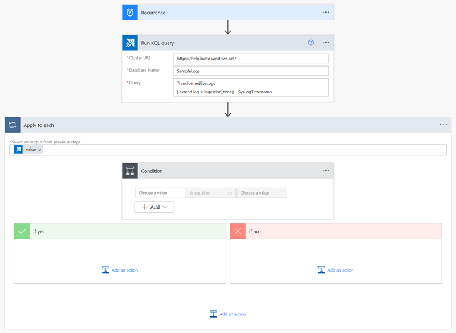Click the Condition step icon

click(130, 171)
